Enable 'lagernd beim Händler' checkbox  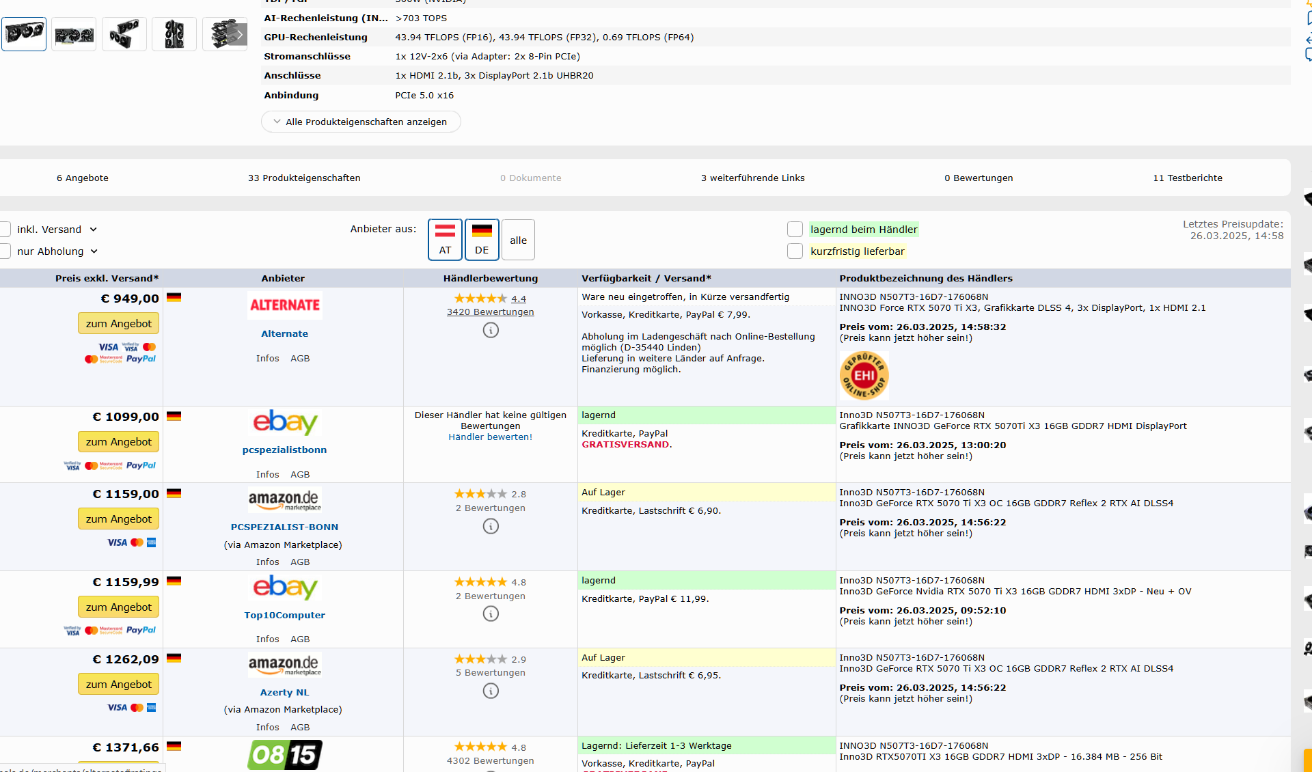click(795, 230)
